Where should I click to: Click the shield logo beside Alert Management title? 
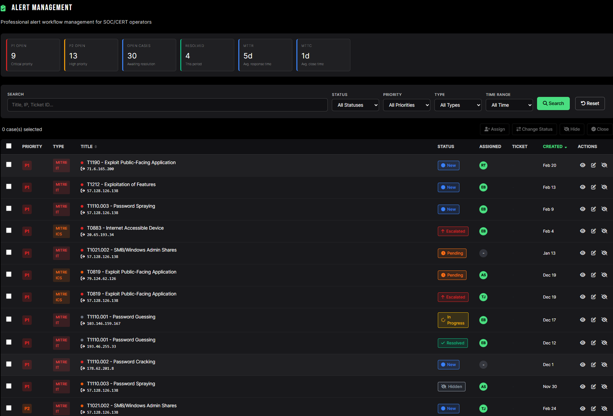click(4, 7)
